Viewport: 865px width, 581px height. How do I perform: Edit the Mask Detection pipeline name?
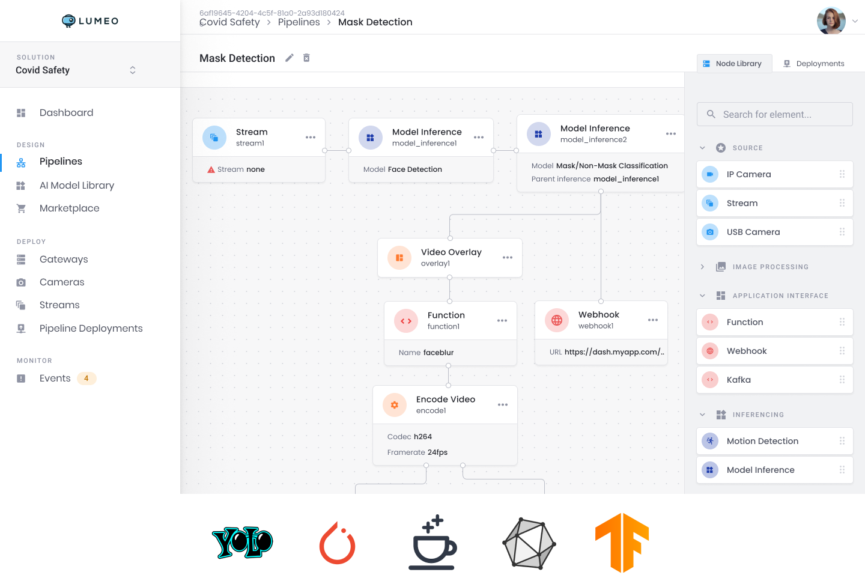pos(289,58)
